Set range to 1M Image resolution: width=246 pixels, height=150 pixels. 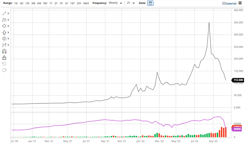pos(27,3)
